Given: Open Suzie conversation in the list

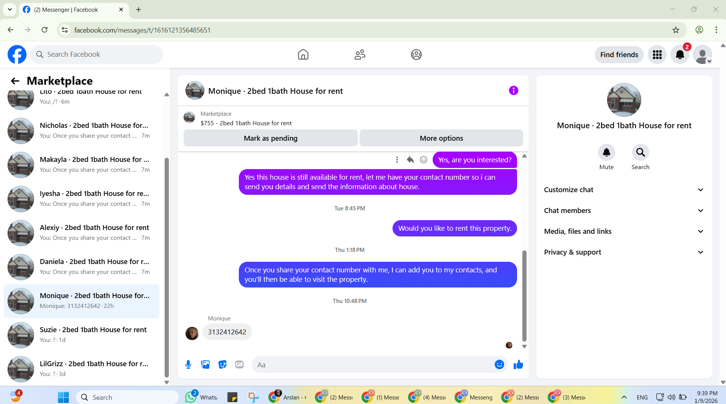Looking at the screenshot, I should pos(81,335).
